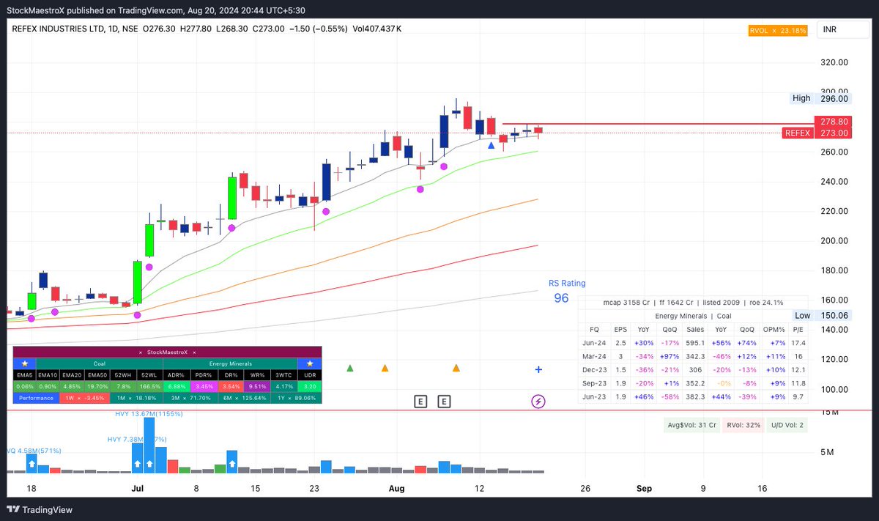Screen dimensions: 879x521
Task: Click the left star icon in StockMaestroX table
Action: coord(24,363)
